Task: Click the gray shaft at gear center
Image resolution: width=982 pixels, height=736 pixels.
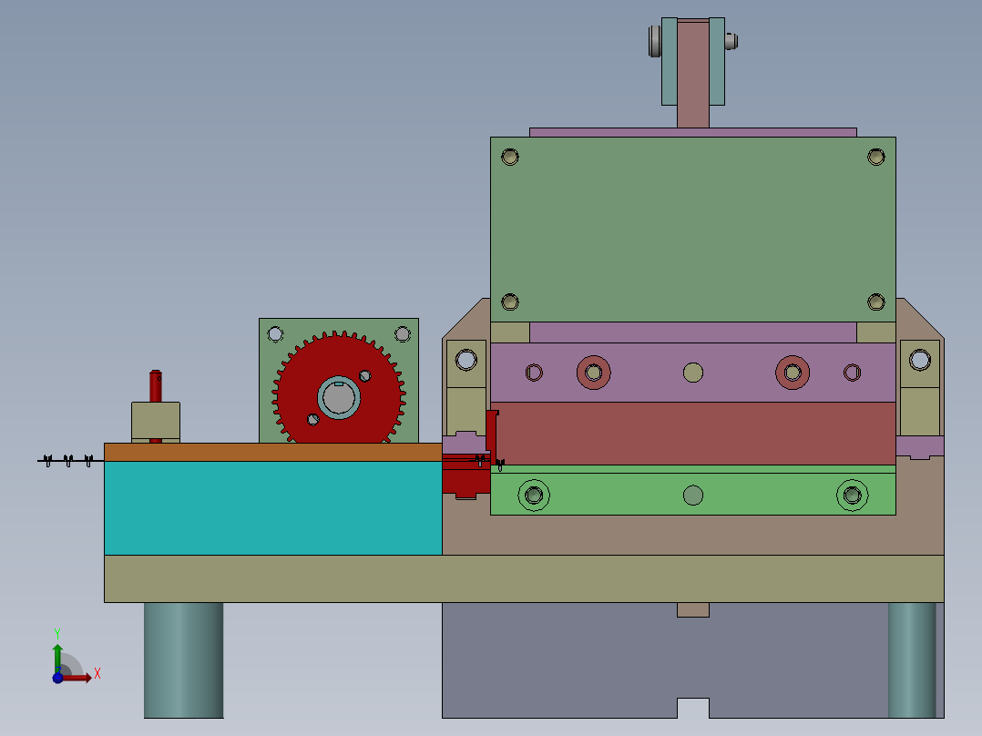Action: point(339,399)
